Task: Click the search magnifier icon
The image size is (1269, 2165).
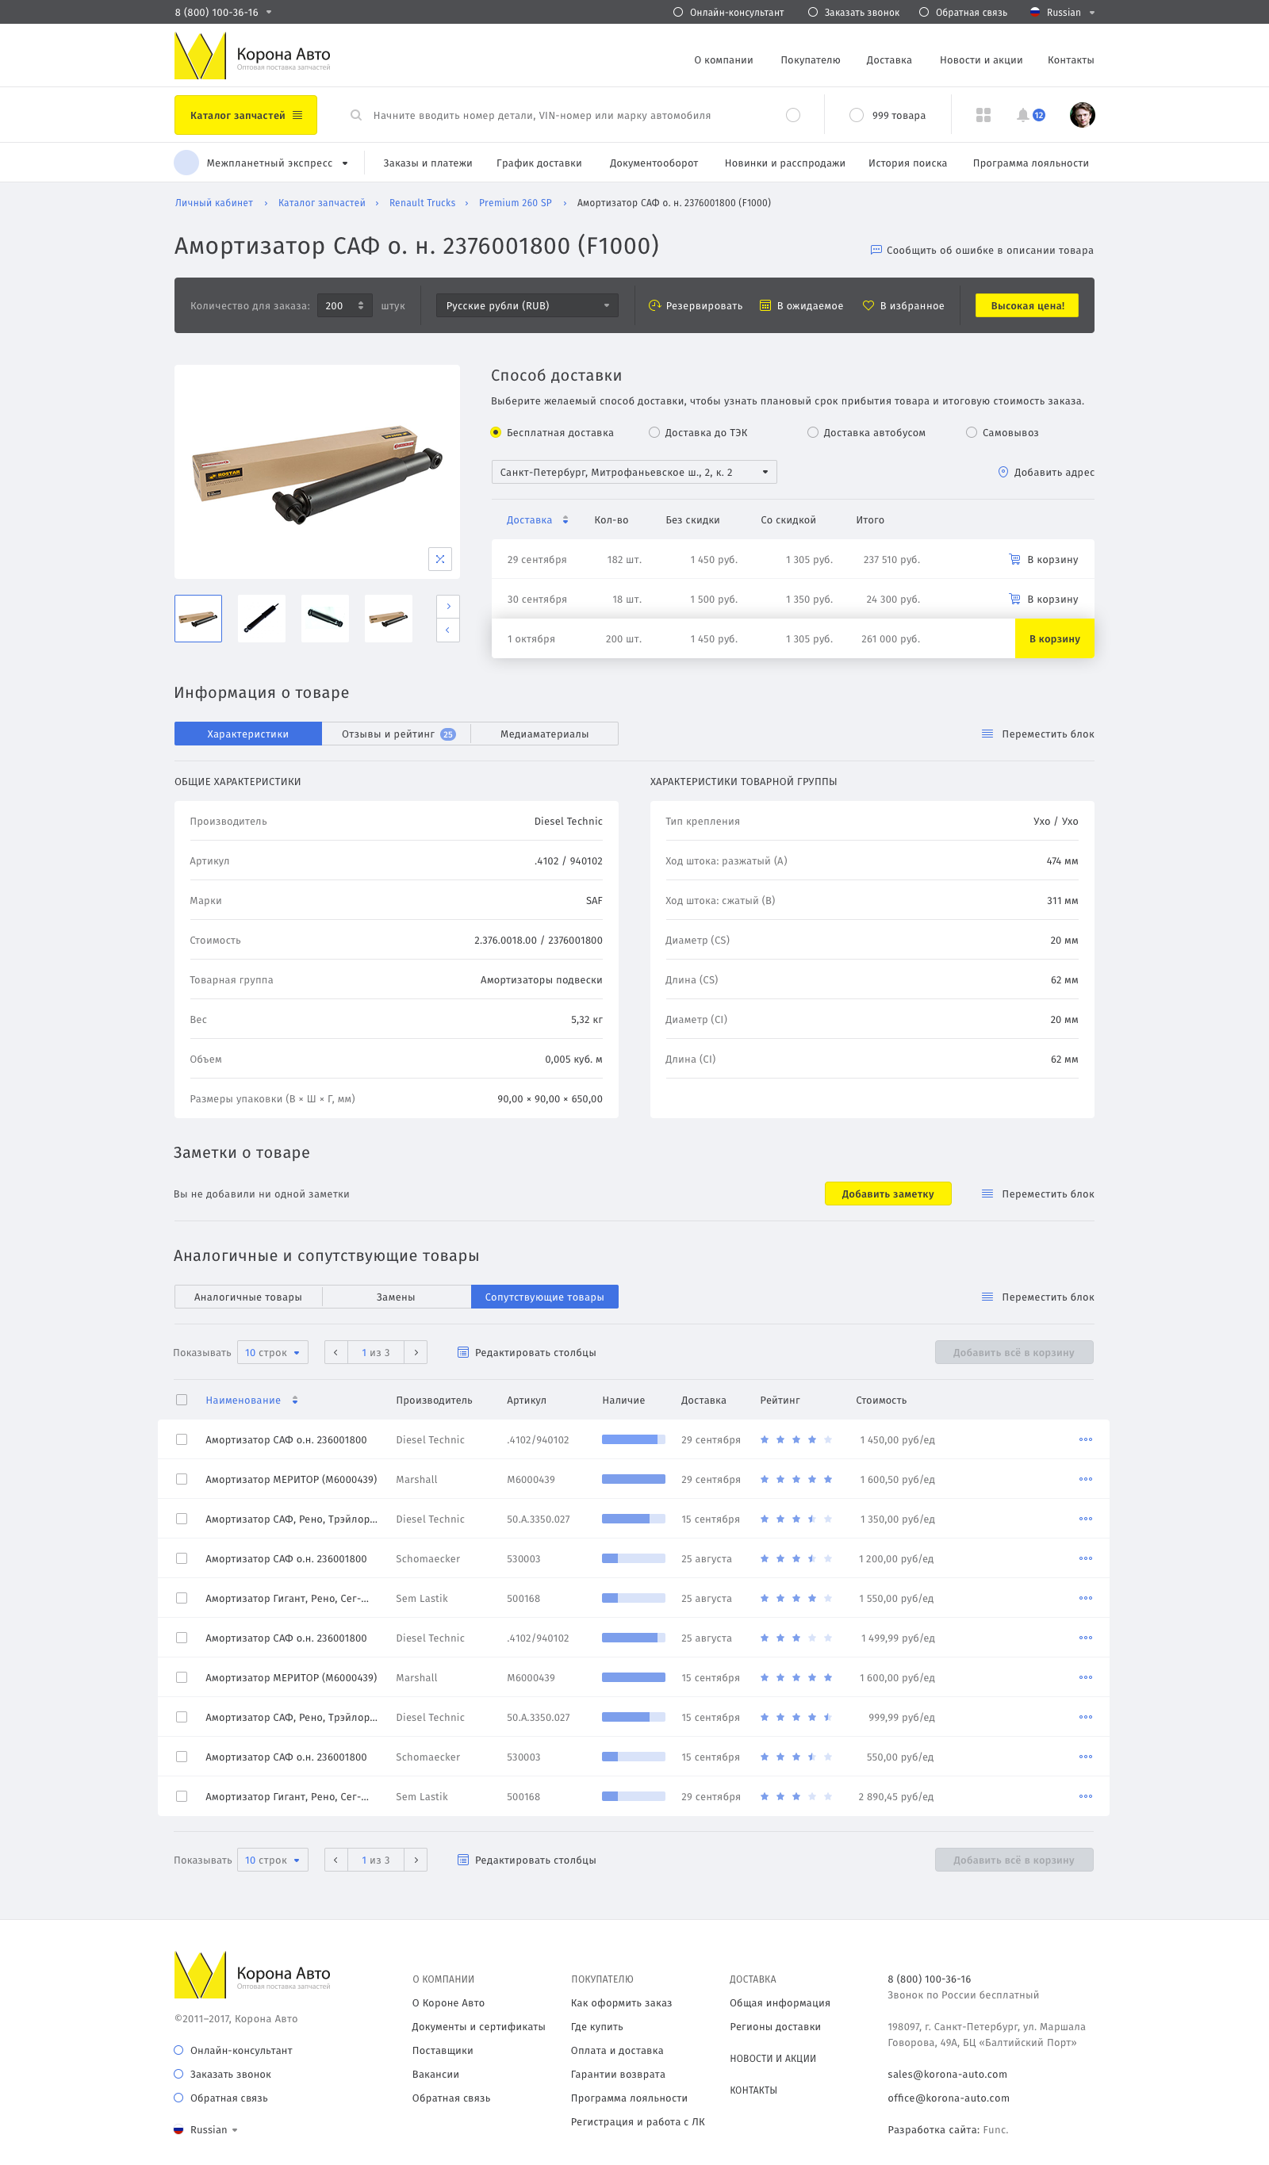Action: point(355,115)
